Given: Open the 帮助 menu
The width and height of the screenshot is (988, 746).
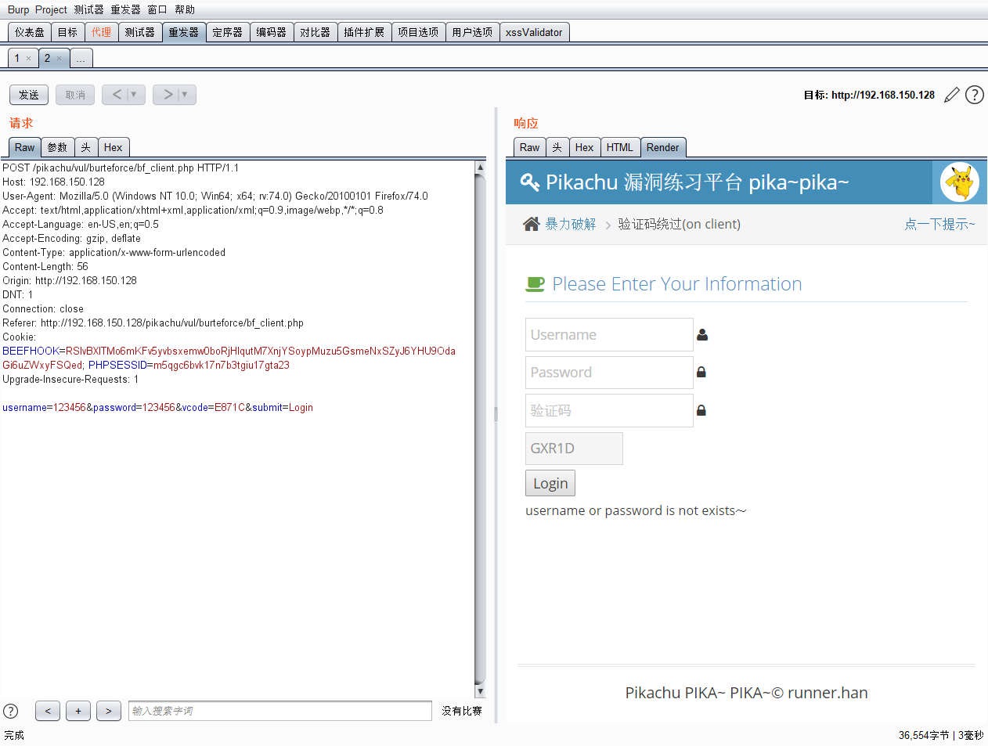Looking at the screenshot, I should 185,9.
